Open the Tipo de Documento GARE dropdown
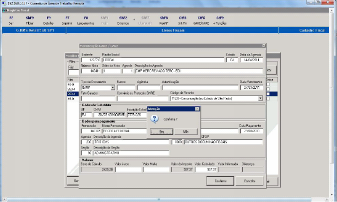Image resolution: width=337 pixels, height=202 pixels. click(113, 88)
